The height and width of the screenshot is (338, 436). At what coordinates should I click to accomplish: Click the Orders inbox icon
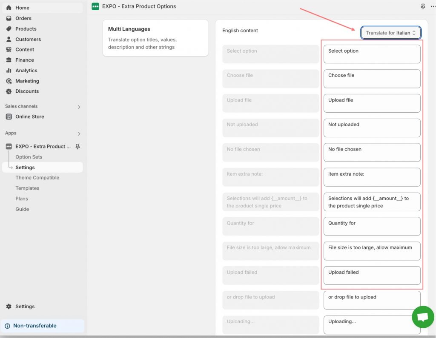9,18
